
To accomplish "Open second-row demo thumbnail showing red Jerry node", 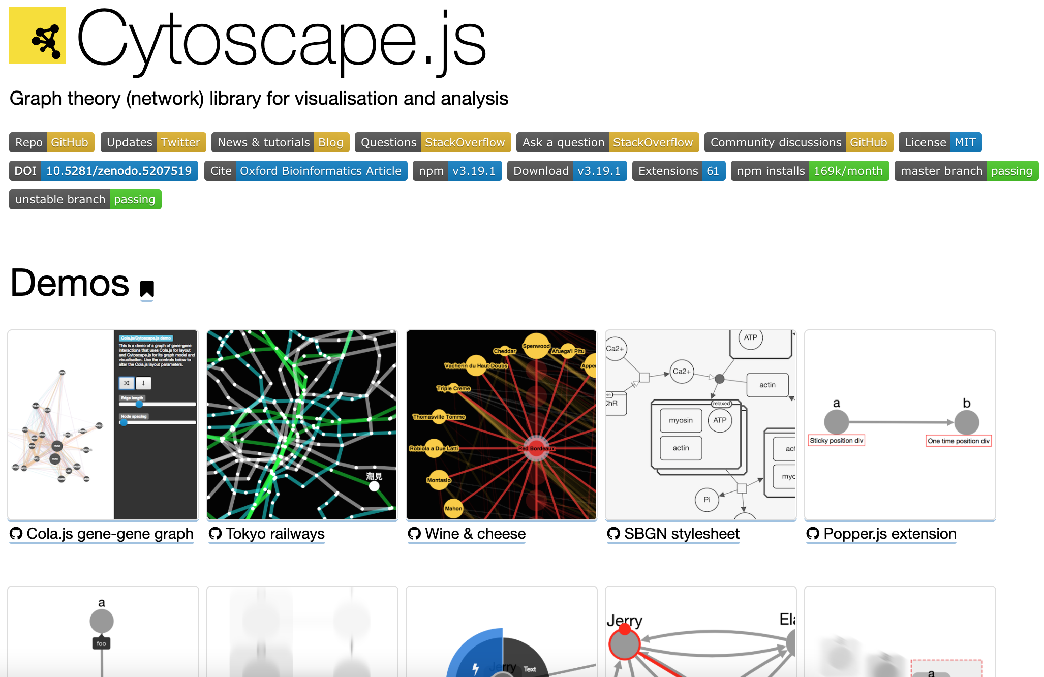I will point(701,631).
